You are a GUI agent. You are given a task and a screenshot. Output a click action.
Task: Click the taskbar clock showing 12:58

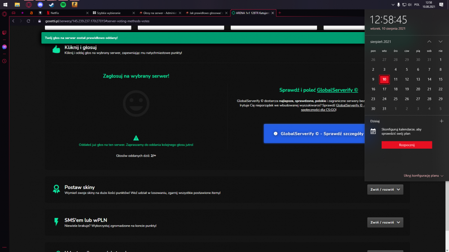[x=429, y=4]
